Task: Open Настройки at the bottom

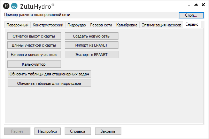Action: click(48, 131)
